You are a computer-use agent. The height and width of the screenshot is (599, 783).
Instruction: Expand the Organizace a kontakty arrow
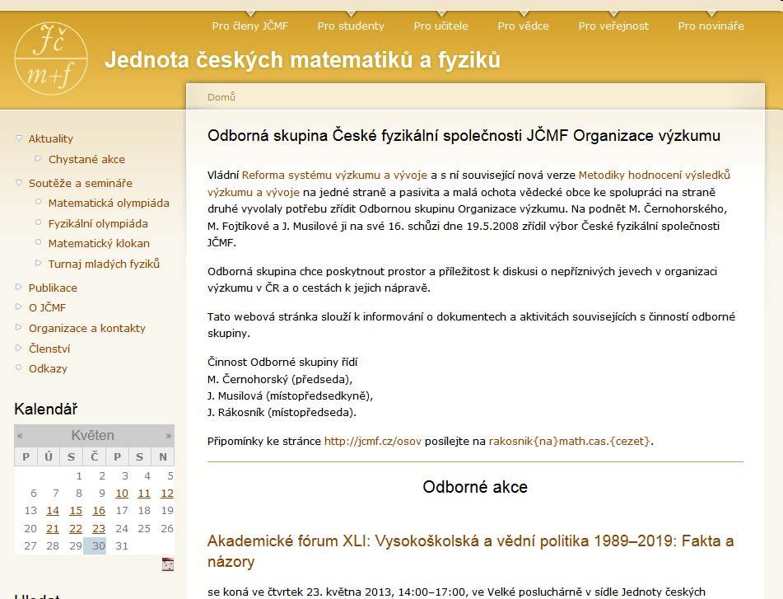19,327
